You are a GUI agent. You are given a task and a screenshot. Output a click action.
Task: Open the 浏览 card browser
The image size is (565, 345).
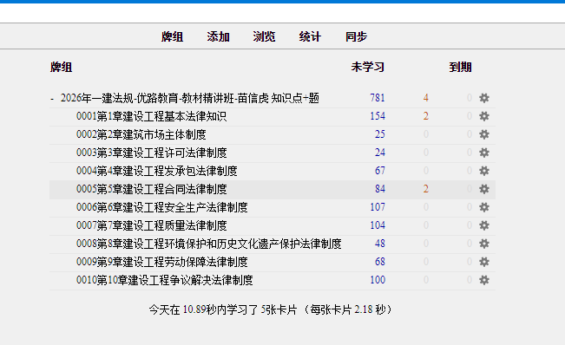[x=264, y=36]
